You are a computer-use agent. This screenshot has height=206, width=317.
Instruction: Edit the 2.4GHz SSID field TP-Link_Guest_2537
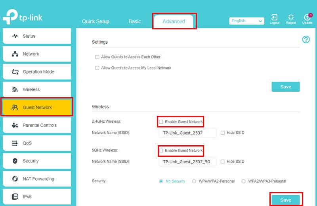coord(187,133)
